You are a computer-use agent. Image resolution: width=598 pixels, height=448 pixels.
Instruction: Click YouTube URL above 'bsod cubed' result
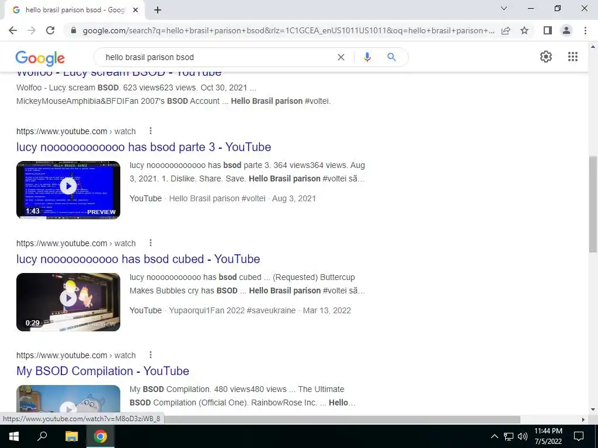coord(76,243)
